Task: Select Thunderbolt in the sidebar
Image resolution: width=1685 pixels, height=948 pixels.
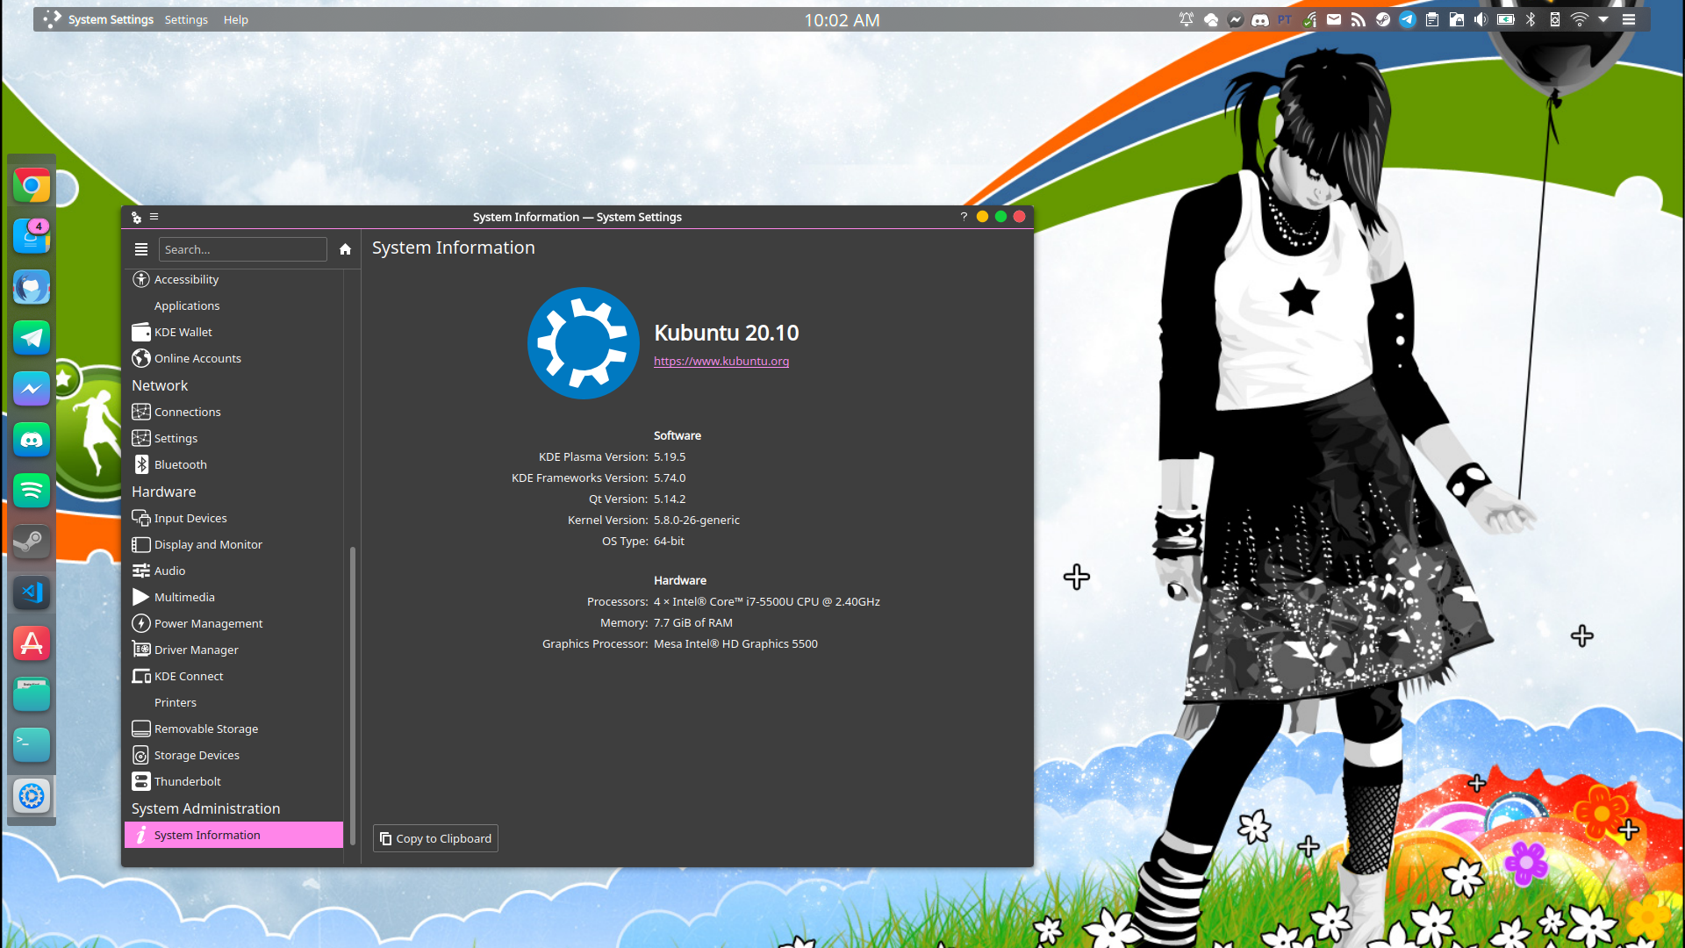Action: (x=233, y=781)
